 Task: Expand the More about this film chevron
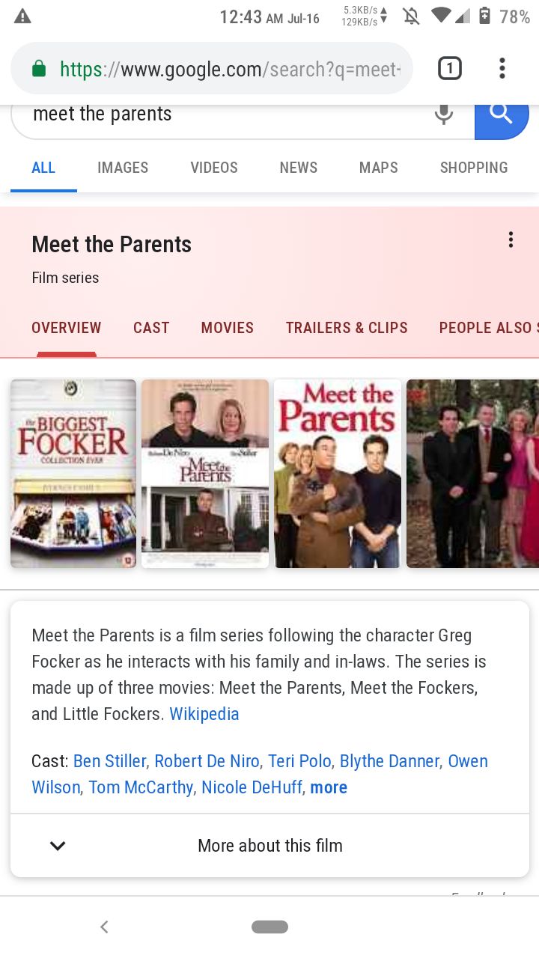(58, 846)
